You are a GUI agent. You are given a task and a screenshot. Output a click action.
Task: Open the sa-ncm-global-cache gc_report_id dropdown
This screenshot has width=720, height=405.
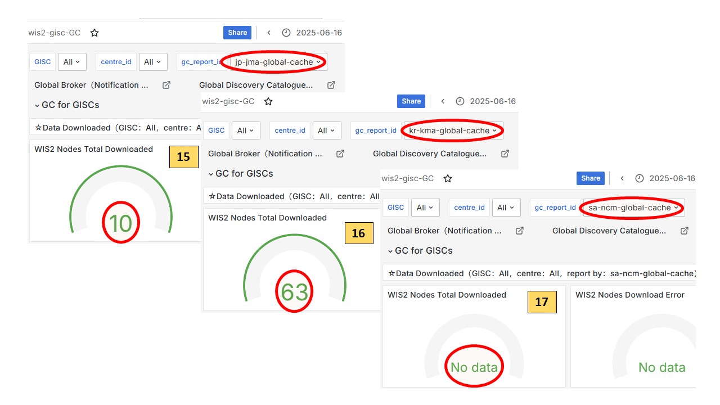point(633,208)
